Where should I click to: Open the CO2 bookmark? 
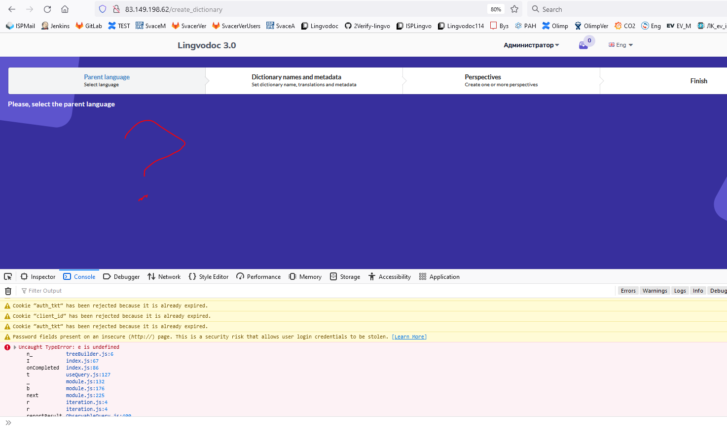click(x=624, y=26)
